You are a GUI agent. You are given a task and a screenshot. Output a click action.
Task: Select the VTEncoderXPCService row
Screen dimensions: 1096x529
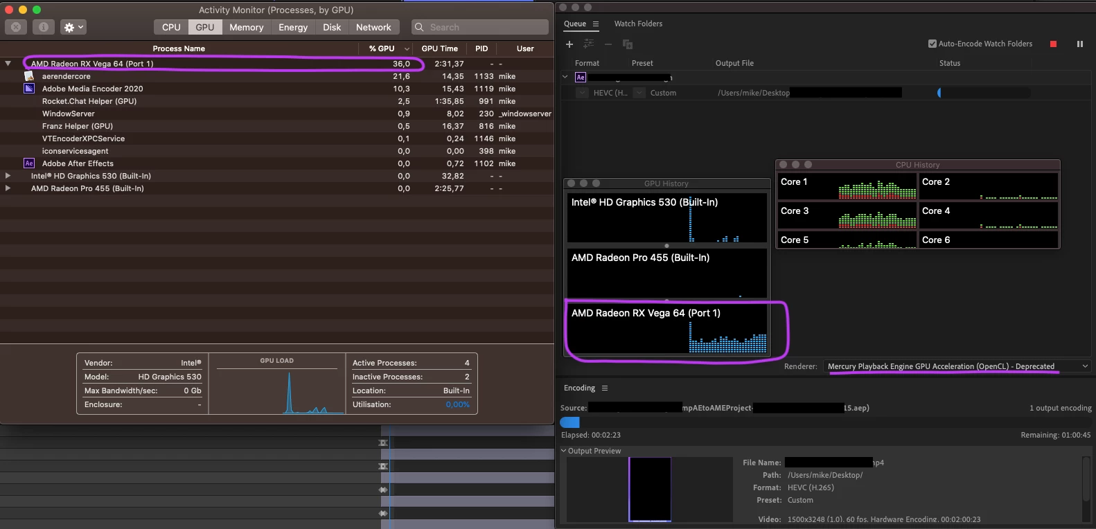277,138
